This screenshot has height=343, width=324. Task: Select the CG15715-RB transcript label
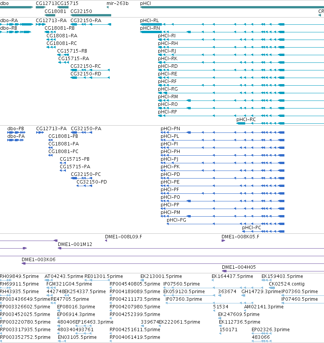[72, 51]
